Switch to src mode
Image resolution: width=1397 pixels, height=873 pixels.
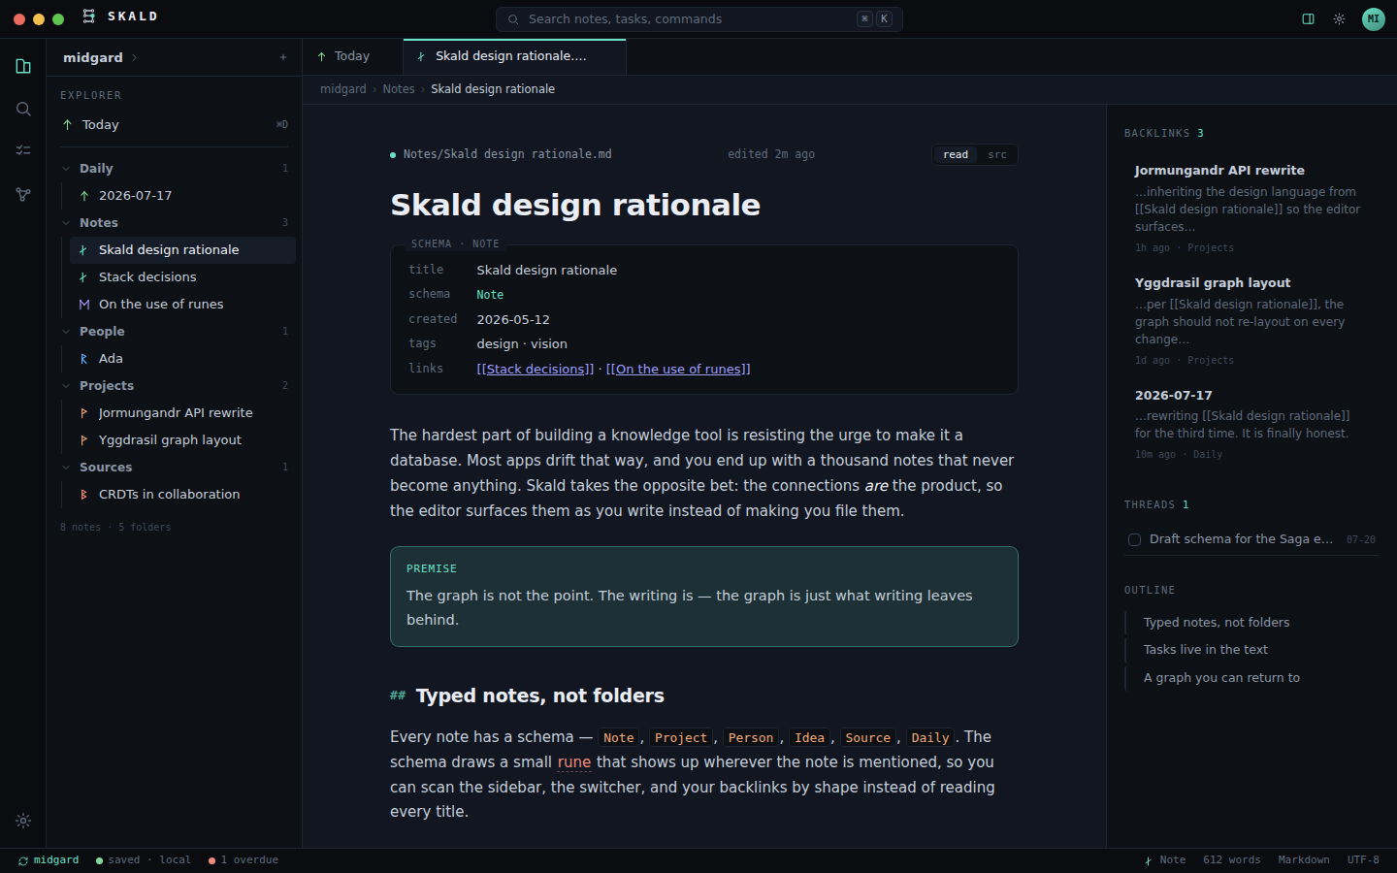point(997,155)
